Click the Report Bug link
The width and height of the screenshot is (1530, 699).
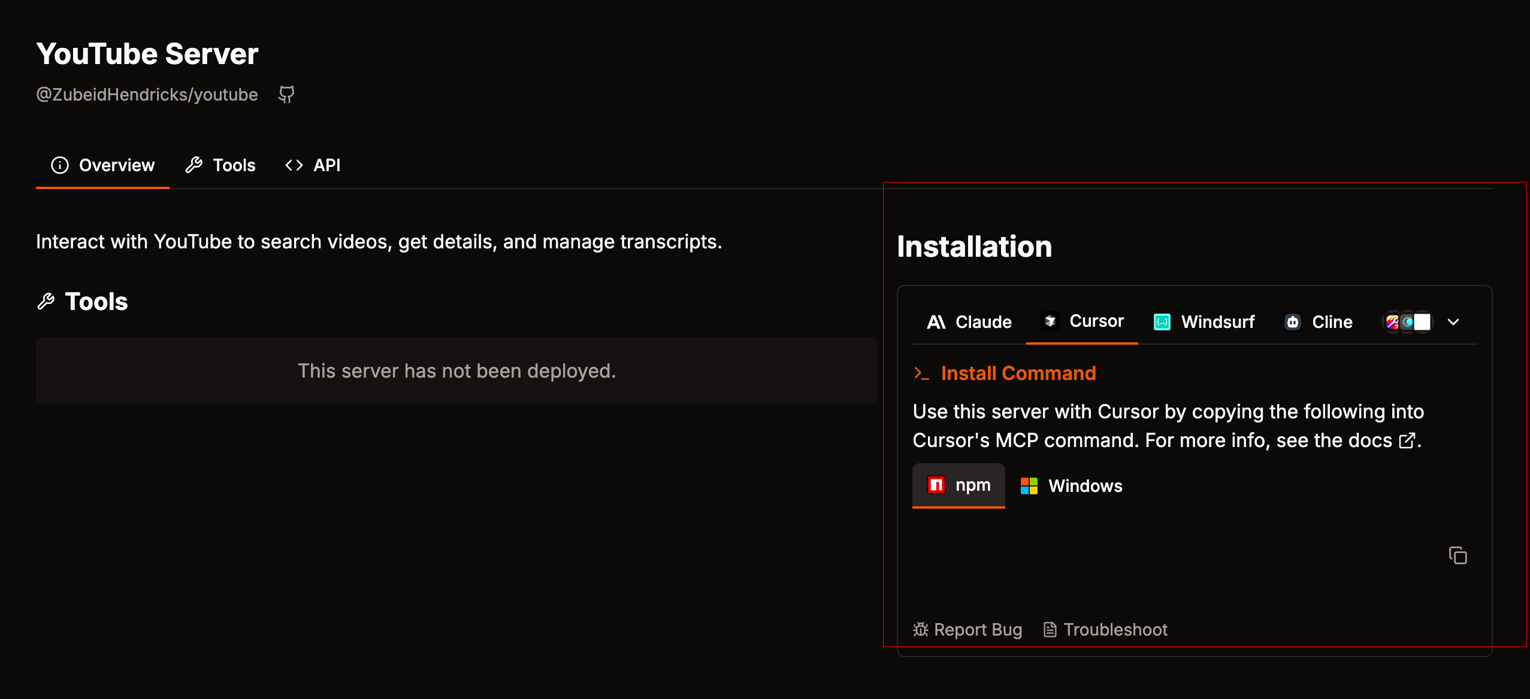pos(967,630)
